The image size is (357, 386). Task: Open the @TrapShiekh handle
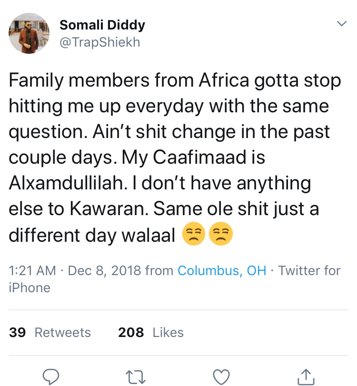[100, 42]
